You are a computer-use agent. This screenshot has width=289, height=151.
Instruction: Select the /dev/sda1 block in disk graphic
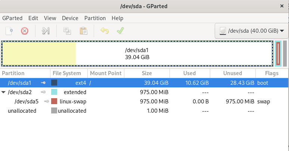tap(137, 54)
